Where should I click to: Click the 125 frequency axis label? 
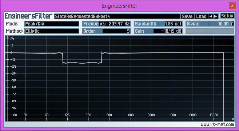pos(67,115)
